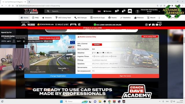Open the Events & Cups menu item
This screenshot has height=104, width=185.
[x=98, y=18]
